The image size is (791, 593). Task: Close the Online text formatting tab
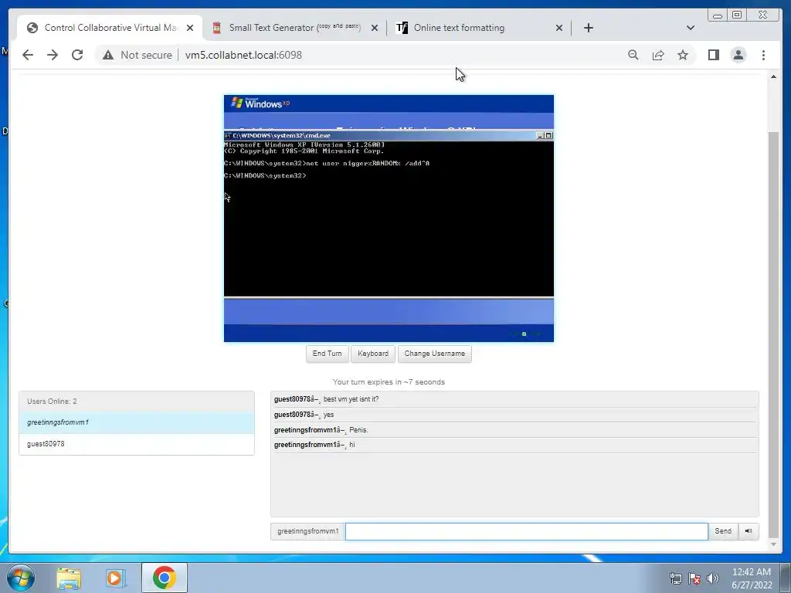pos(559,28)
